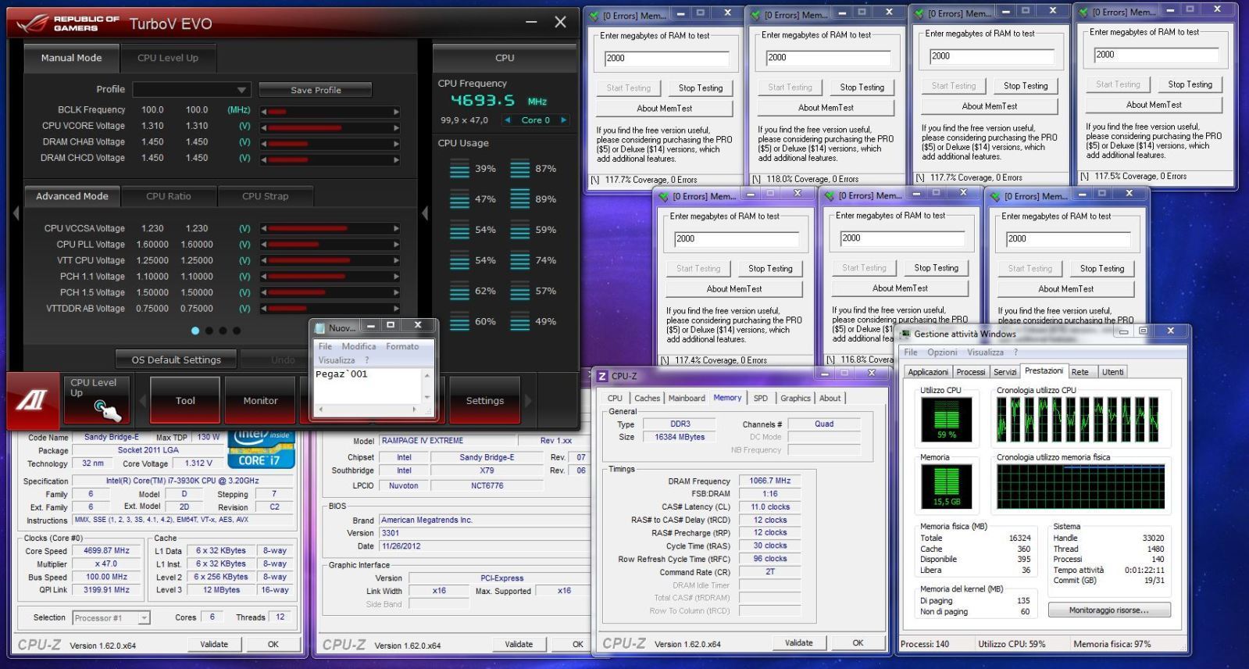Open the Profile dropdown
Screen dimensions: 1249x669
(x=191, y=90)
